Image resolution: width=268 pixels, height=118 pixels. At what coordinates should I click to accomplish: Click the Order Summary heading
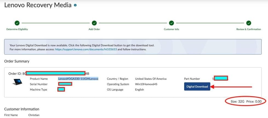[x=17, y=61]
